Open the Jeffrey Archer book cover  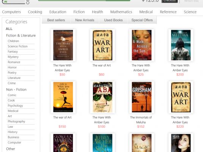(102, 143)
